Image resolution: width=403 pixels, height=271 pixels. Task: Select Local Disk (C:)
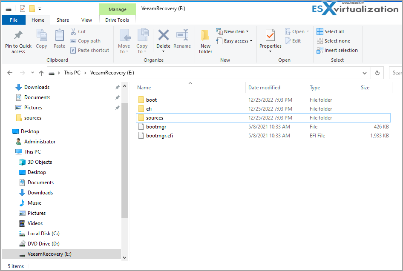43,234
